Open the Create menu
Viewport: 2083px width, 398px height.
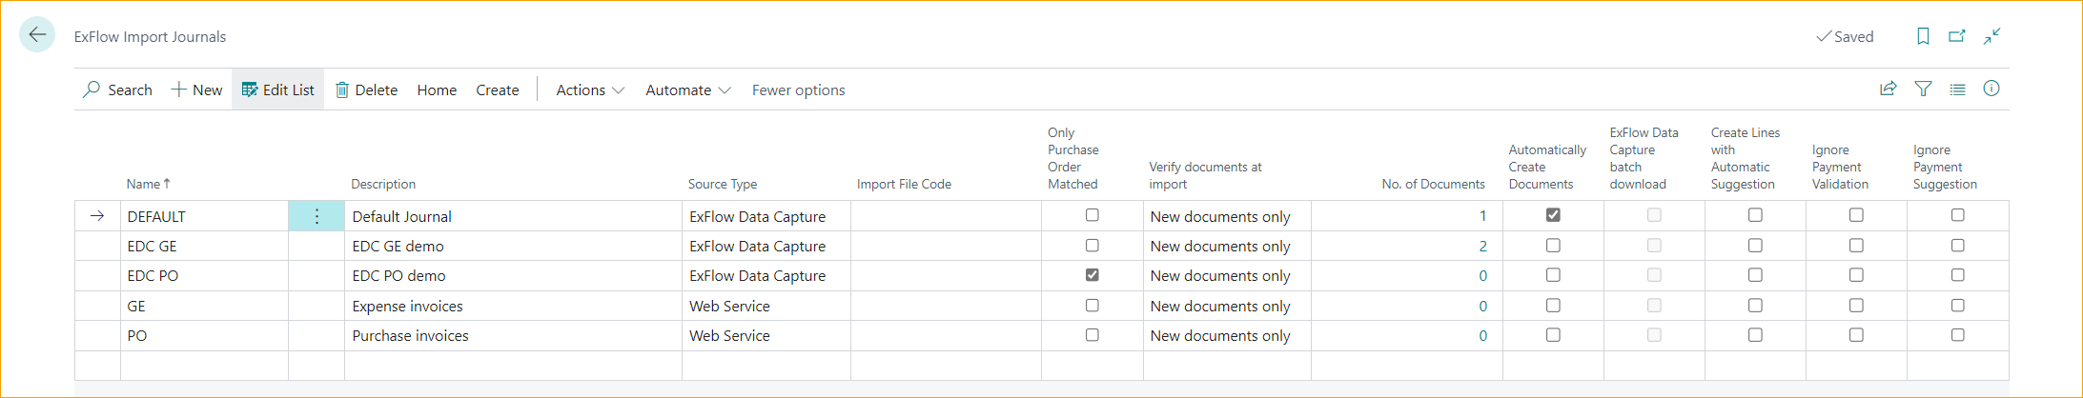498,90
